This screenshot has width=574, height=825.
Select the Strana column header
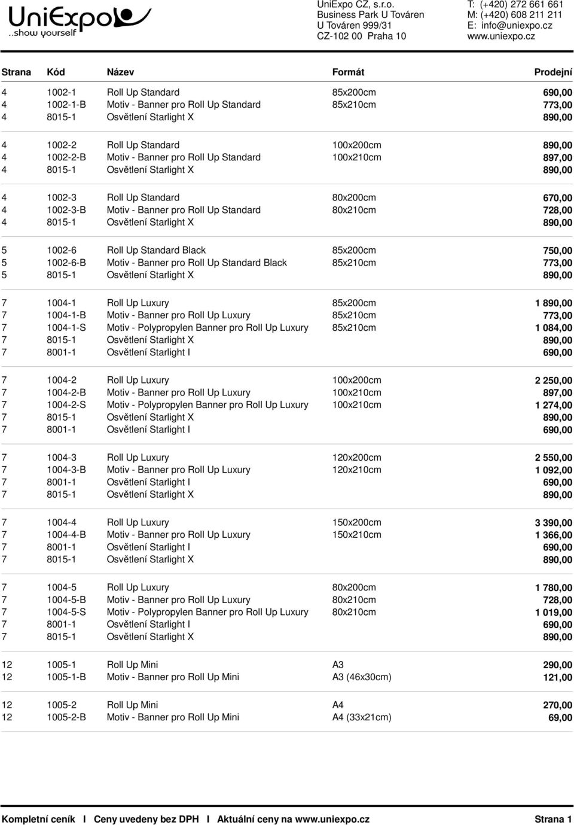pyautogui.click(x=16, y=72)
